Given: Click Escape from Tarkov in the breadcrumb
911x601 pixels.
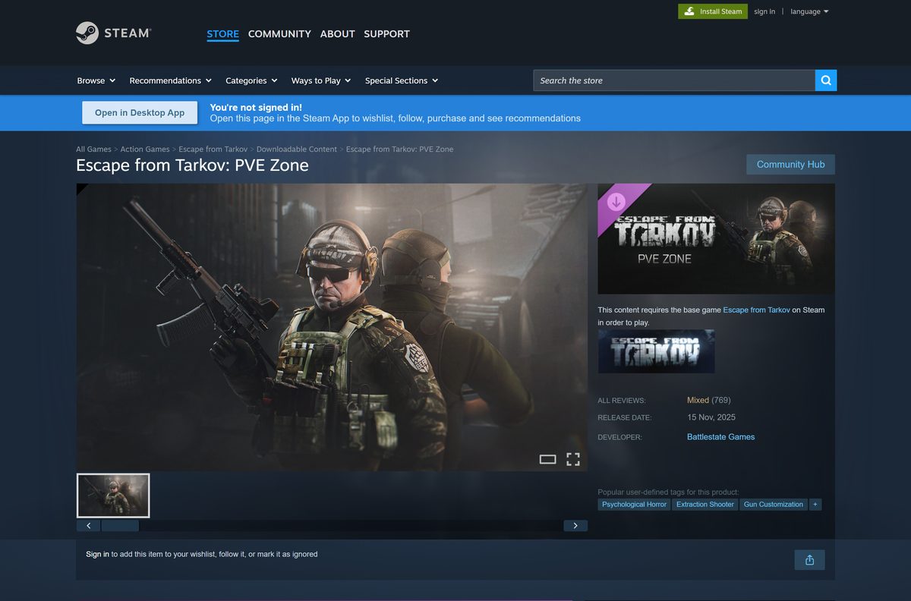Looking at the screenshot, I should [x=213, y=149].
